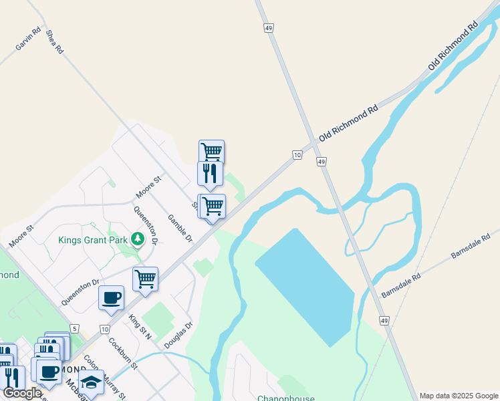Open the shopping cart marker beside Gamble Dr

pyautogui.click(x=213, y=207)
